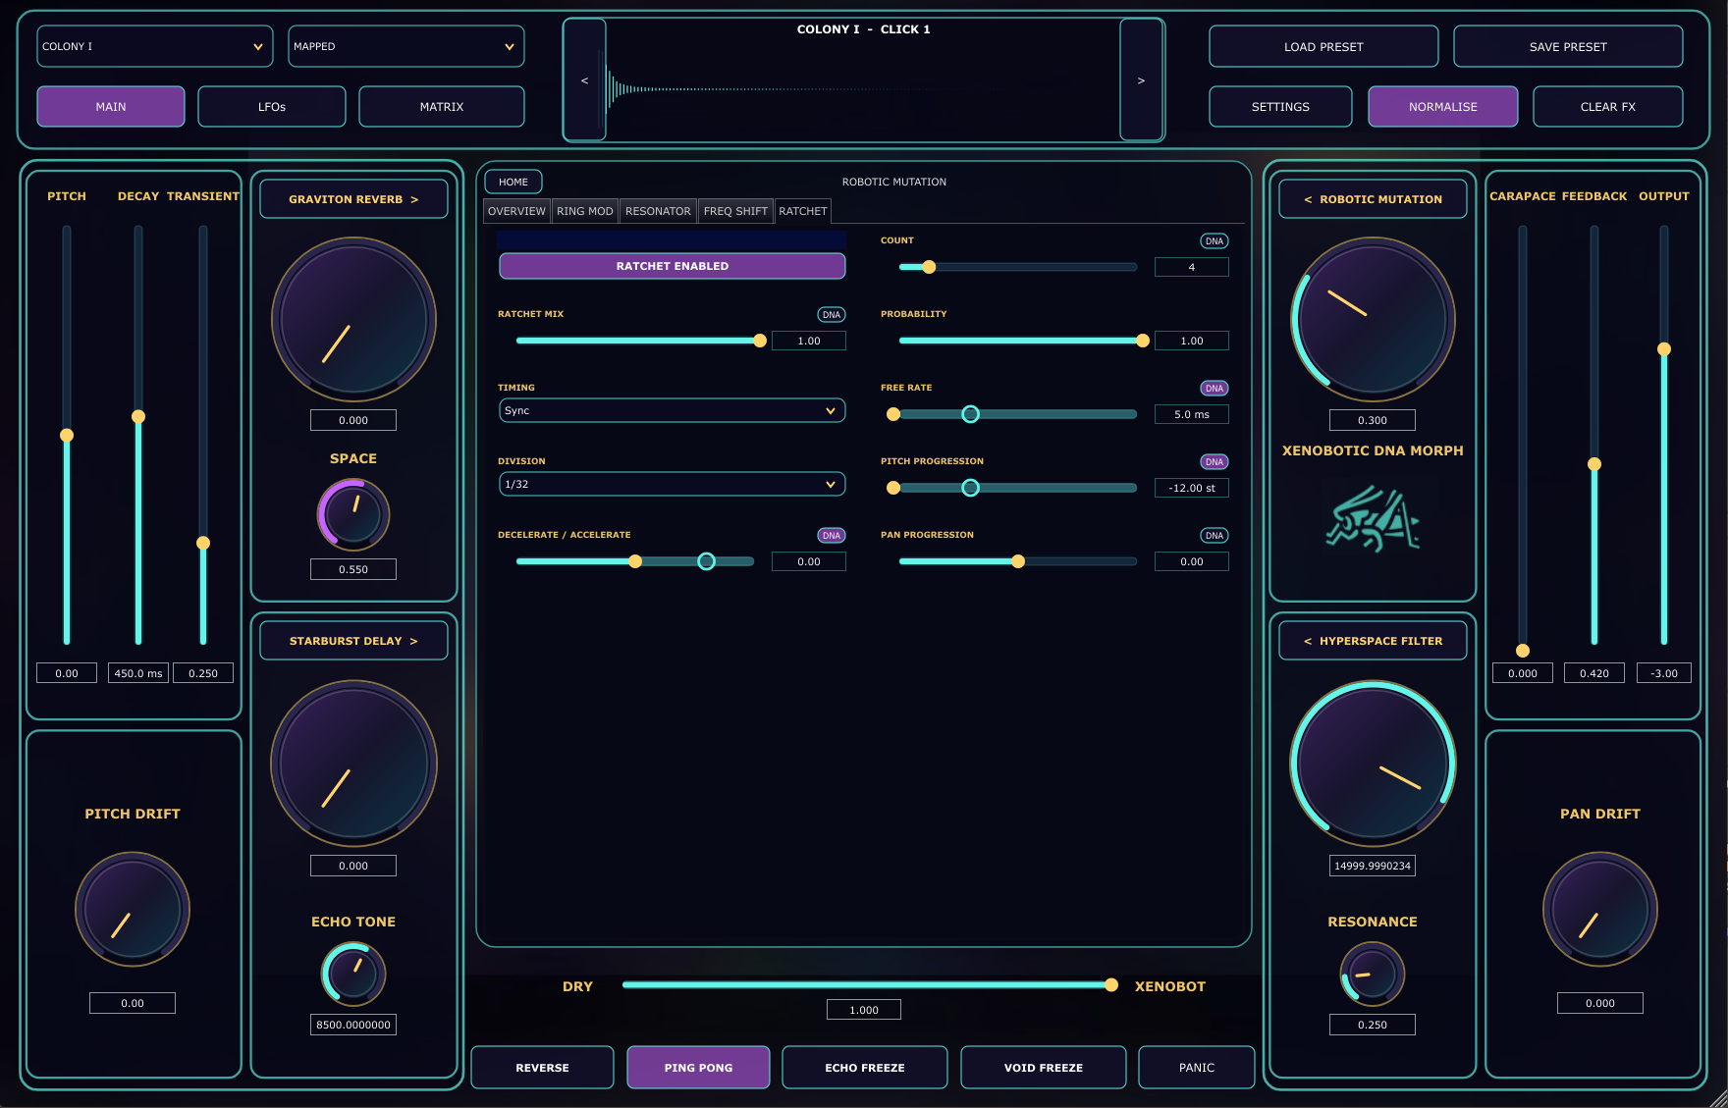Open the Matrix page
The image size is (1728, 1108).
pyautogui.click(x=442, y=107)
